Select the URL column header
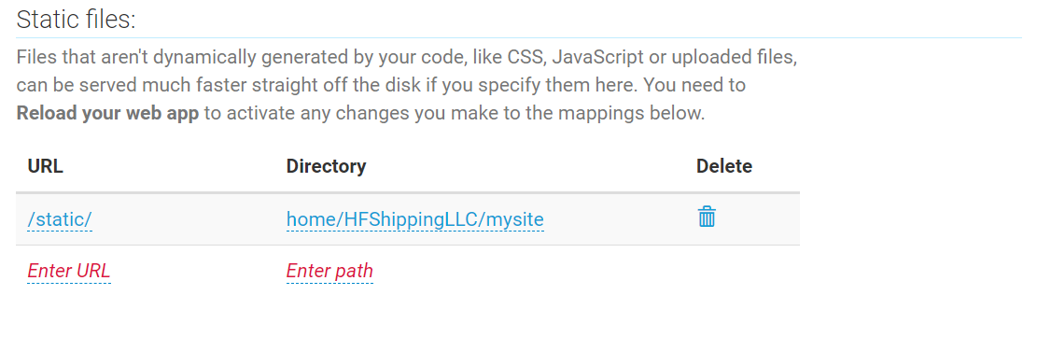Screen dimensions: 1037x337 pos(46,166)
